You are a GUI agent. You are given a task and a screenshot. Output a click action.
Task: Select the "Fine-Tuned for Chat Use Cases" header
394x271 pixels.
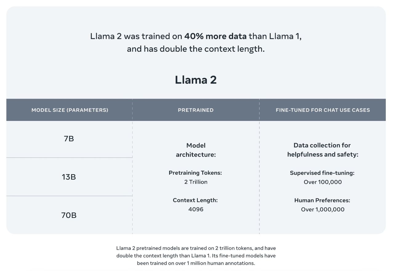(x=323, y=110)
